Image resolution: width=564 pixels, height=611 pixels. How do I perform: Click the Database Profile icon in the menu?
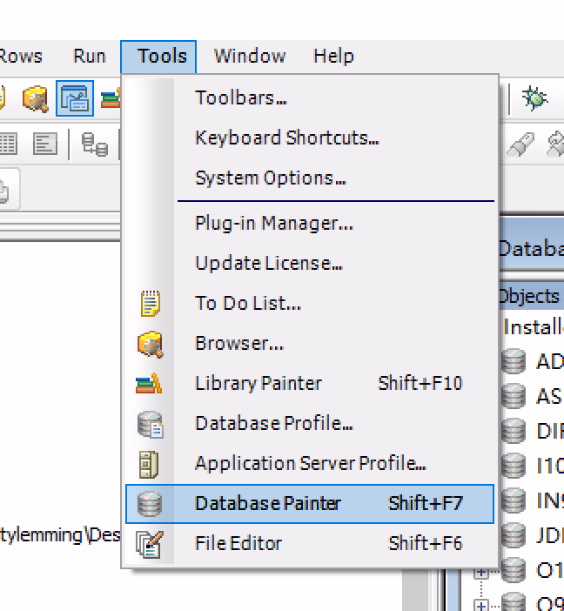tap(150, 424)
